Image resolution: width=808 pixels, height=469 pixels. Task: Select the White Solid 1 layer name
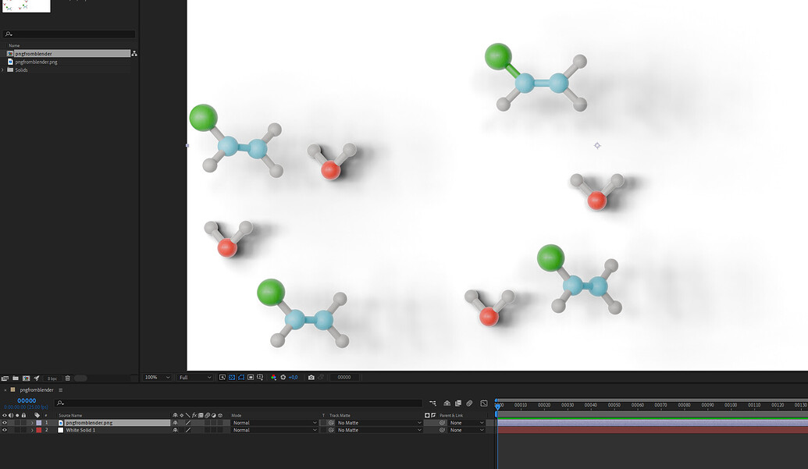80,430
